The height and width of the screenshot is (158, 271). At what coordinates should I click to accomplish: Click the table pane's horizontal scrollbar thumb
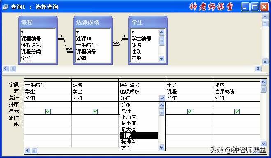[x=13, y=69]
